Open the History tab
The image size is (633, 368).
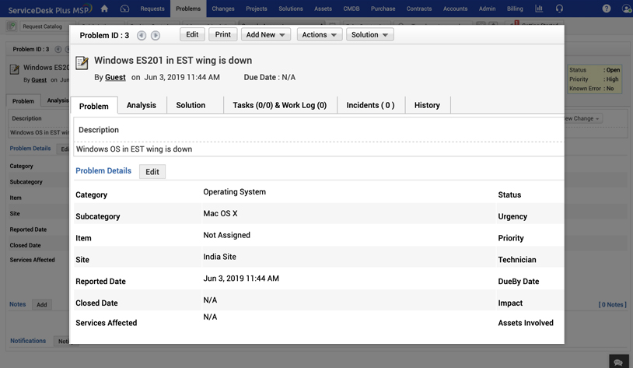pos(427,105)
